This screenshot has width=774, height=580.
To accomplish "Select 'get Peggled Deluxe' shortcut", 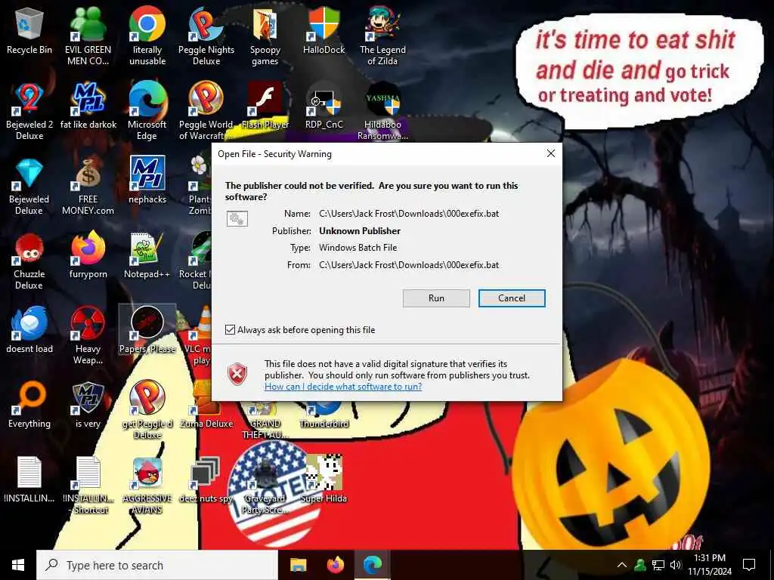I will coord(147,409).
